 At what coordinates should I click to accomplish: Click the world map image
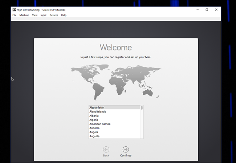116,82
